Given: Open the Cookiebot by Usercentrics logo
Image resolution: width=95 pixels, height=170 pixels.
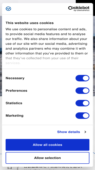Looking at the screenshot, I should click(x=79, y=9).
